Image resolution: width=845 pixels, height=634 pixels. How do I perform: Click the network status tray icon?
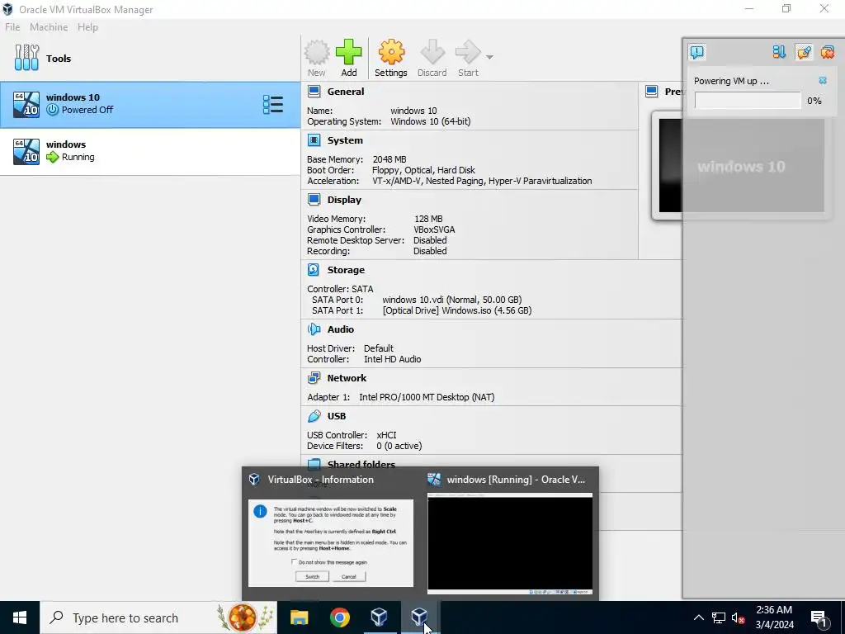(x=719, y=617)
